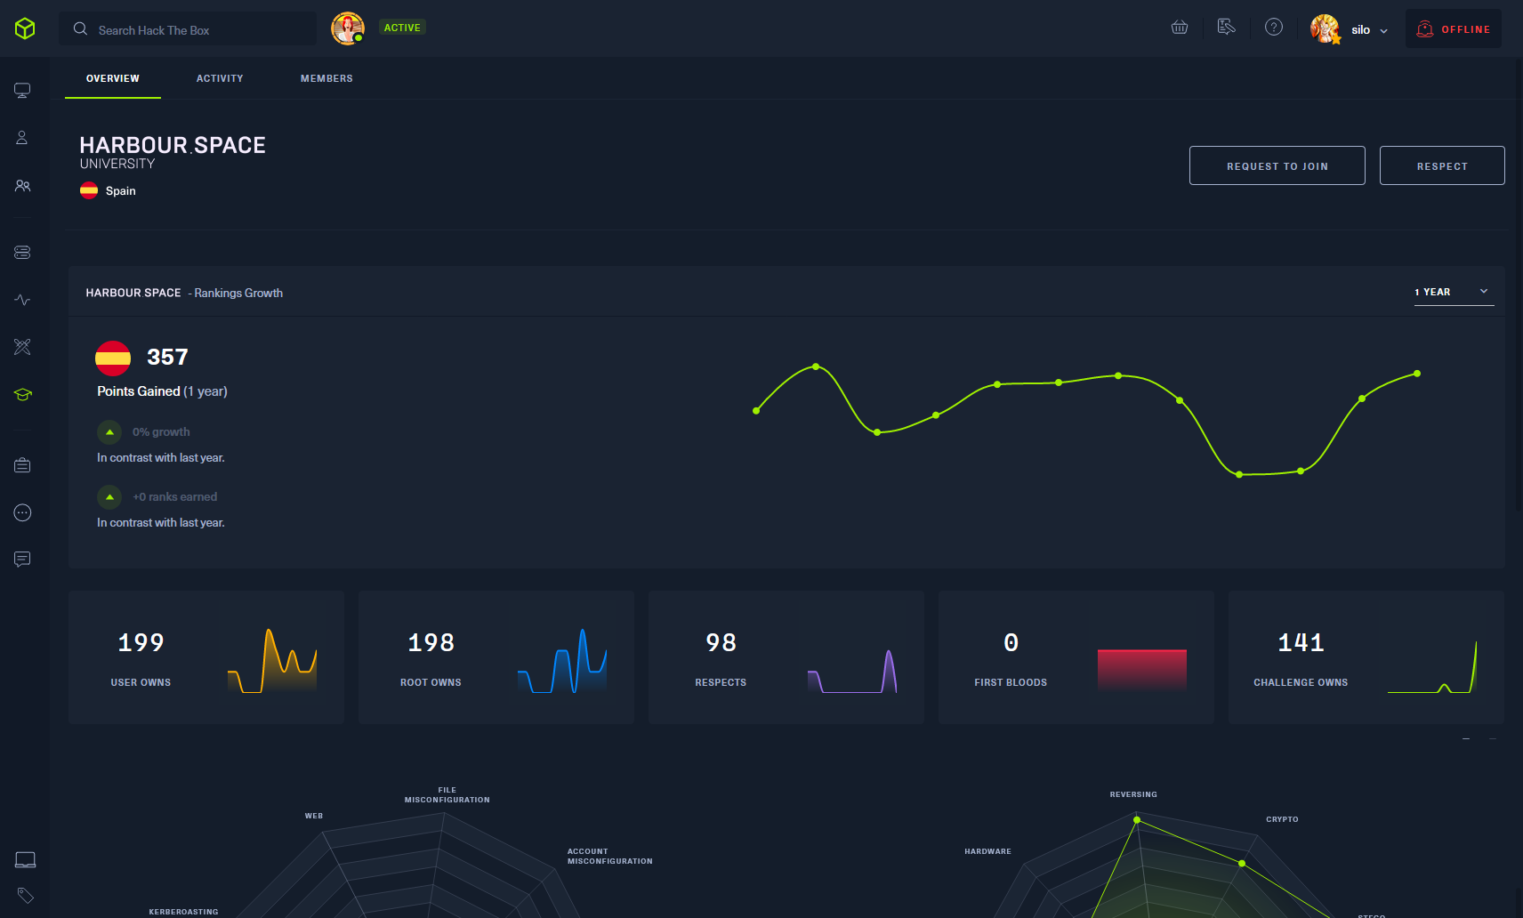The image size is (1523, 918).
Task: Open the shopping basket icon
Action: tap(1180, 28)
